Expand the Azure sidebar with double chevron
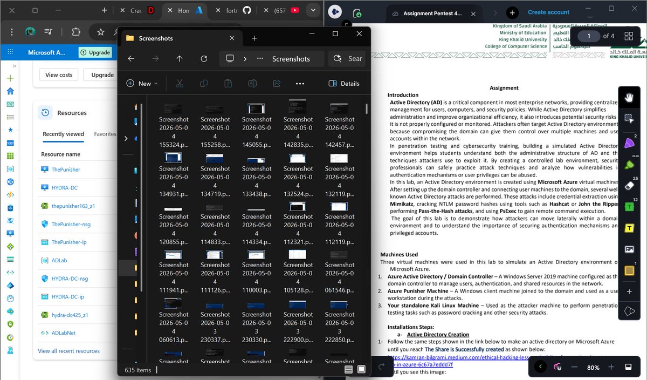Screen dimensions: 647x380 (15, 66)
